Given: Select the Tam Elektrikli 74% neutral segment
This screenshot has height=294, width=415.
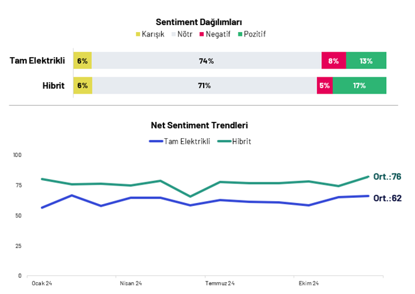Looking at the screenshot, I should [206, 61].
